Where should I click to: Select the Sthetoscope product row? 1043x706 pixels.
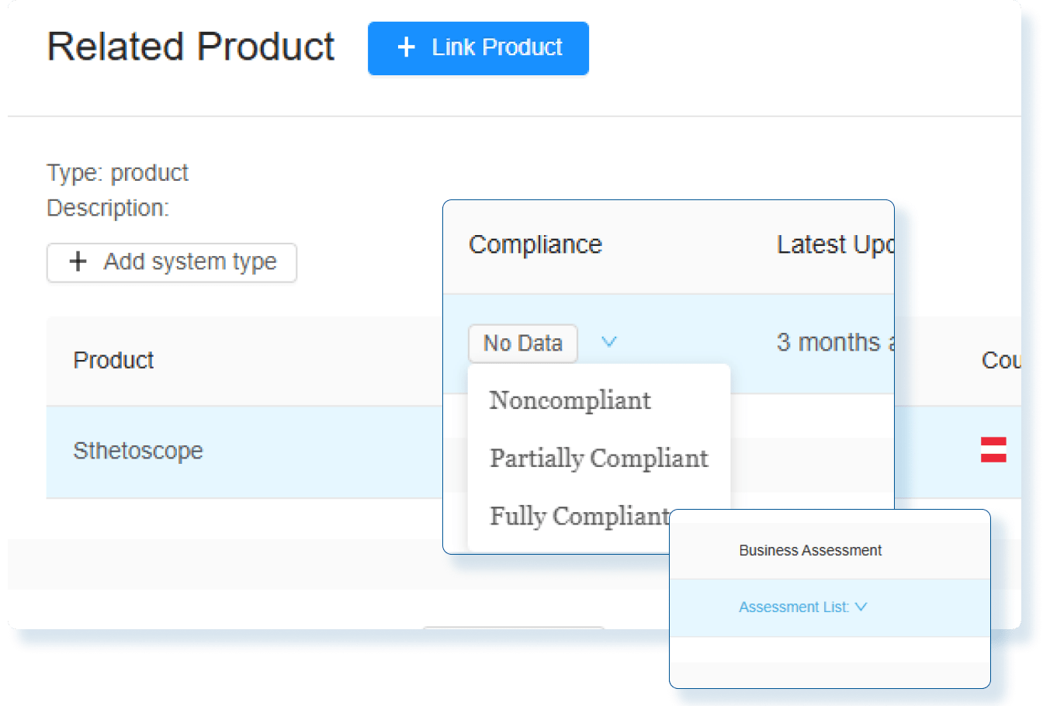coord(138,451)
